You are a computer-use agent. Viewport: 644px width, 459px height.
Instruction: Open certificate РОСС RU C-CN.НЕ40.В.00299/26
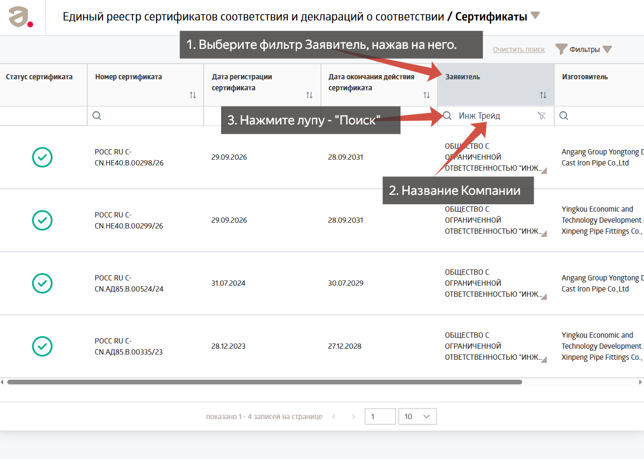[x=129, y=220]
